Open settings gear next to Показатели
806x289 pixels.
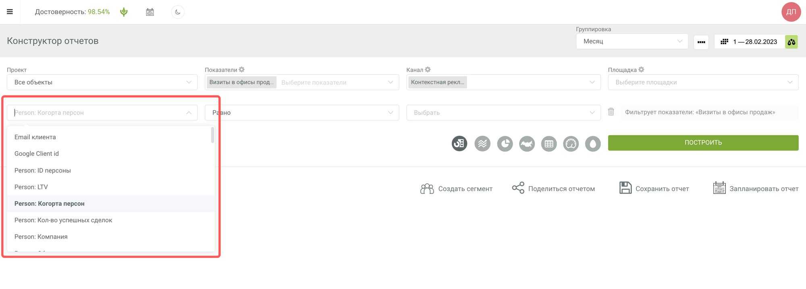pos(242,70)
